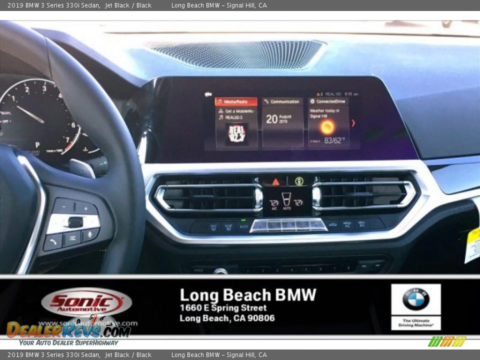Toggle the hazard warning lights
This screenshot has width=480, height=360.
pyautogui.click(x=275, y=182)
